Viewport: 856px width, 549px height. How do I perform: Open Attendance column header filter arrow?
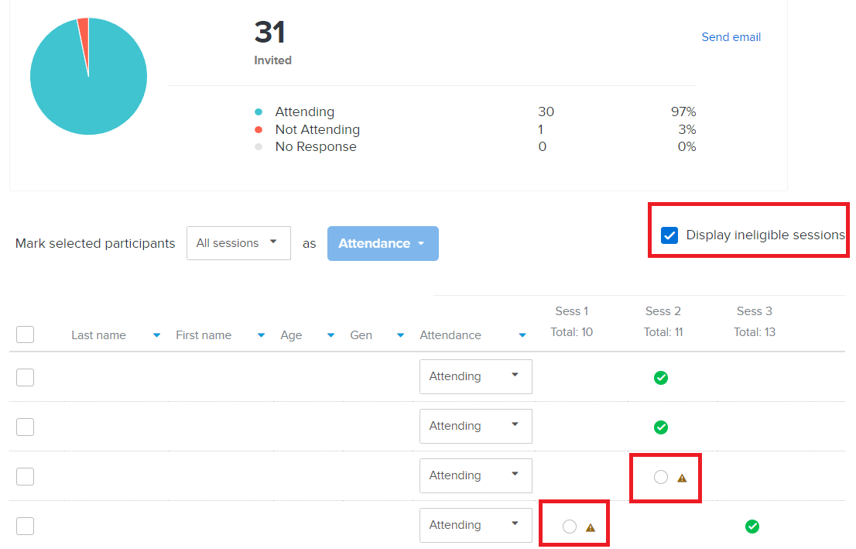tap(522, 335)
